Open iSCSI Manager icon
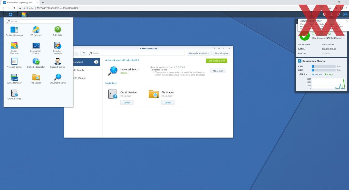 point(14,79)
